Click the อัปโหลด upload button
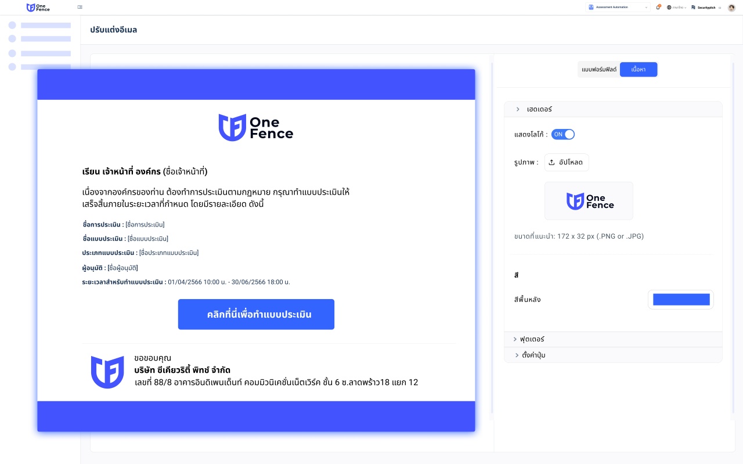Viewport: 743px width, 464px height. point(567,163)
